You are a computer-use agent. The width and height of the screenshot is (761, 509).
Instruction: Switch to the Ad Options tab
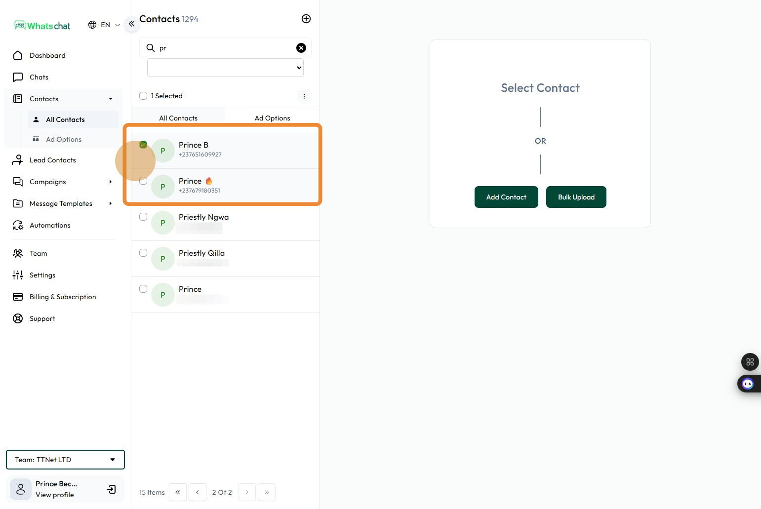272,118
